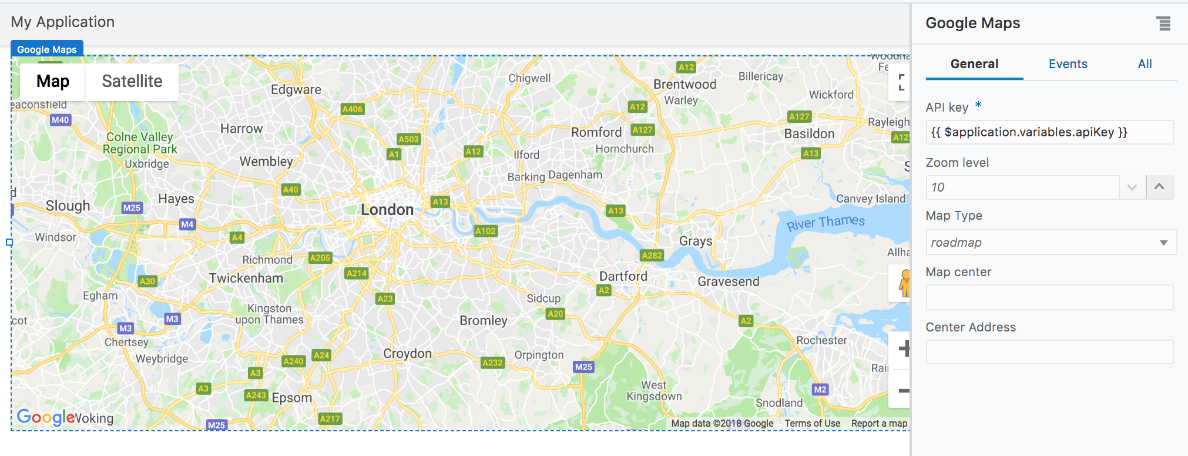Open the All properties tab

click(1145, 64)
